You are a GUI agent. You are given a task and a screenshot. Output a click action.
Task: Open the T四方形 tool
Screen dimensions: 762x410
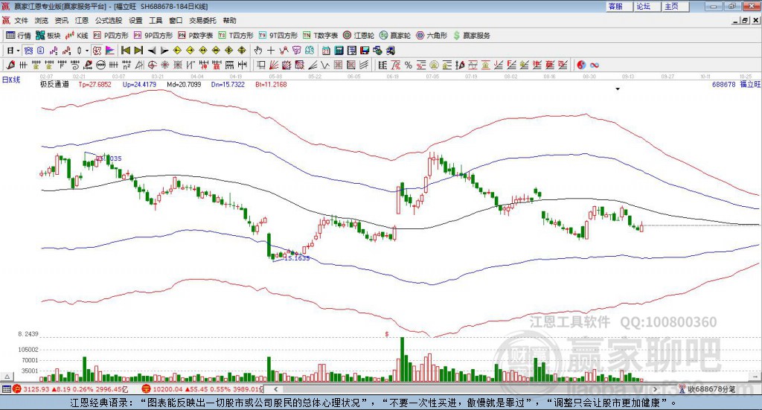(x=236, y=36)
